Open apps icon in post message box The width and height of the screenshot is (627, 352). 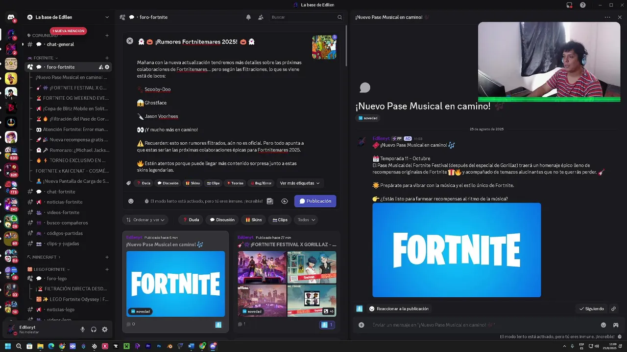pyautogui.click(x=616, y=325)
